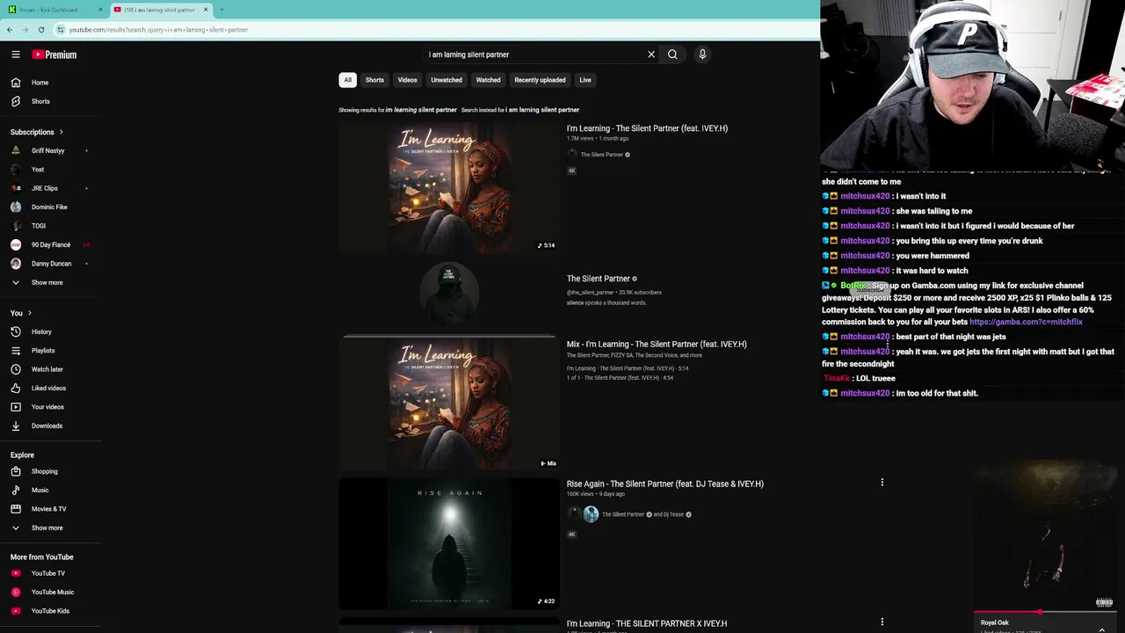Seek on the Royal Oak music progress bar

tap(1046, 612)
